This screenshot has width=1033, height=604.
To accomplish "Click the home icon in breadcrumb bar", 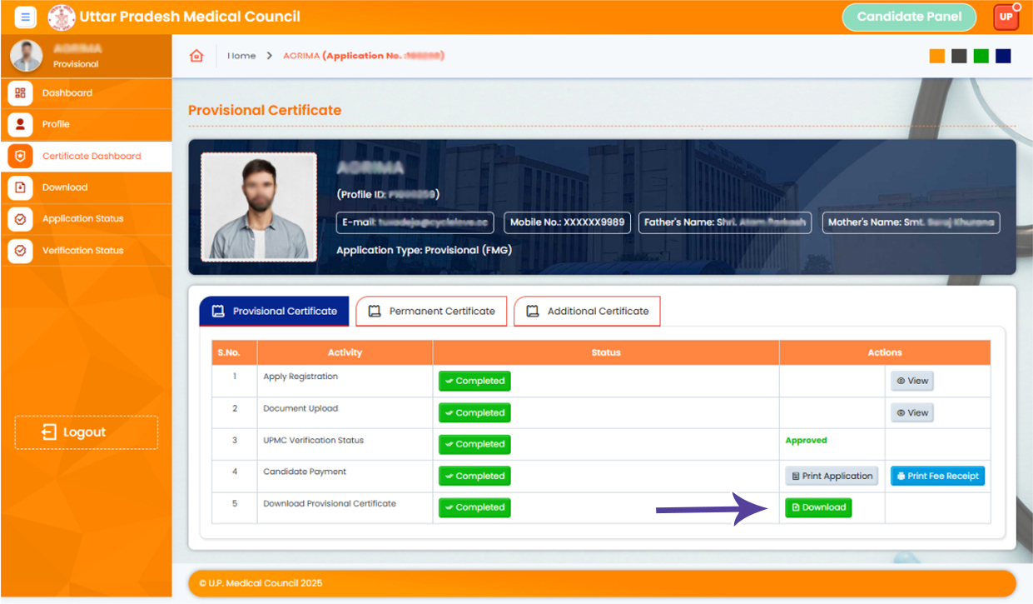I will pyautogui.click(x=196, y=56).
